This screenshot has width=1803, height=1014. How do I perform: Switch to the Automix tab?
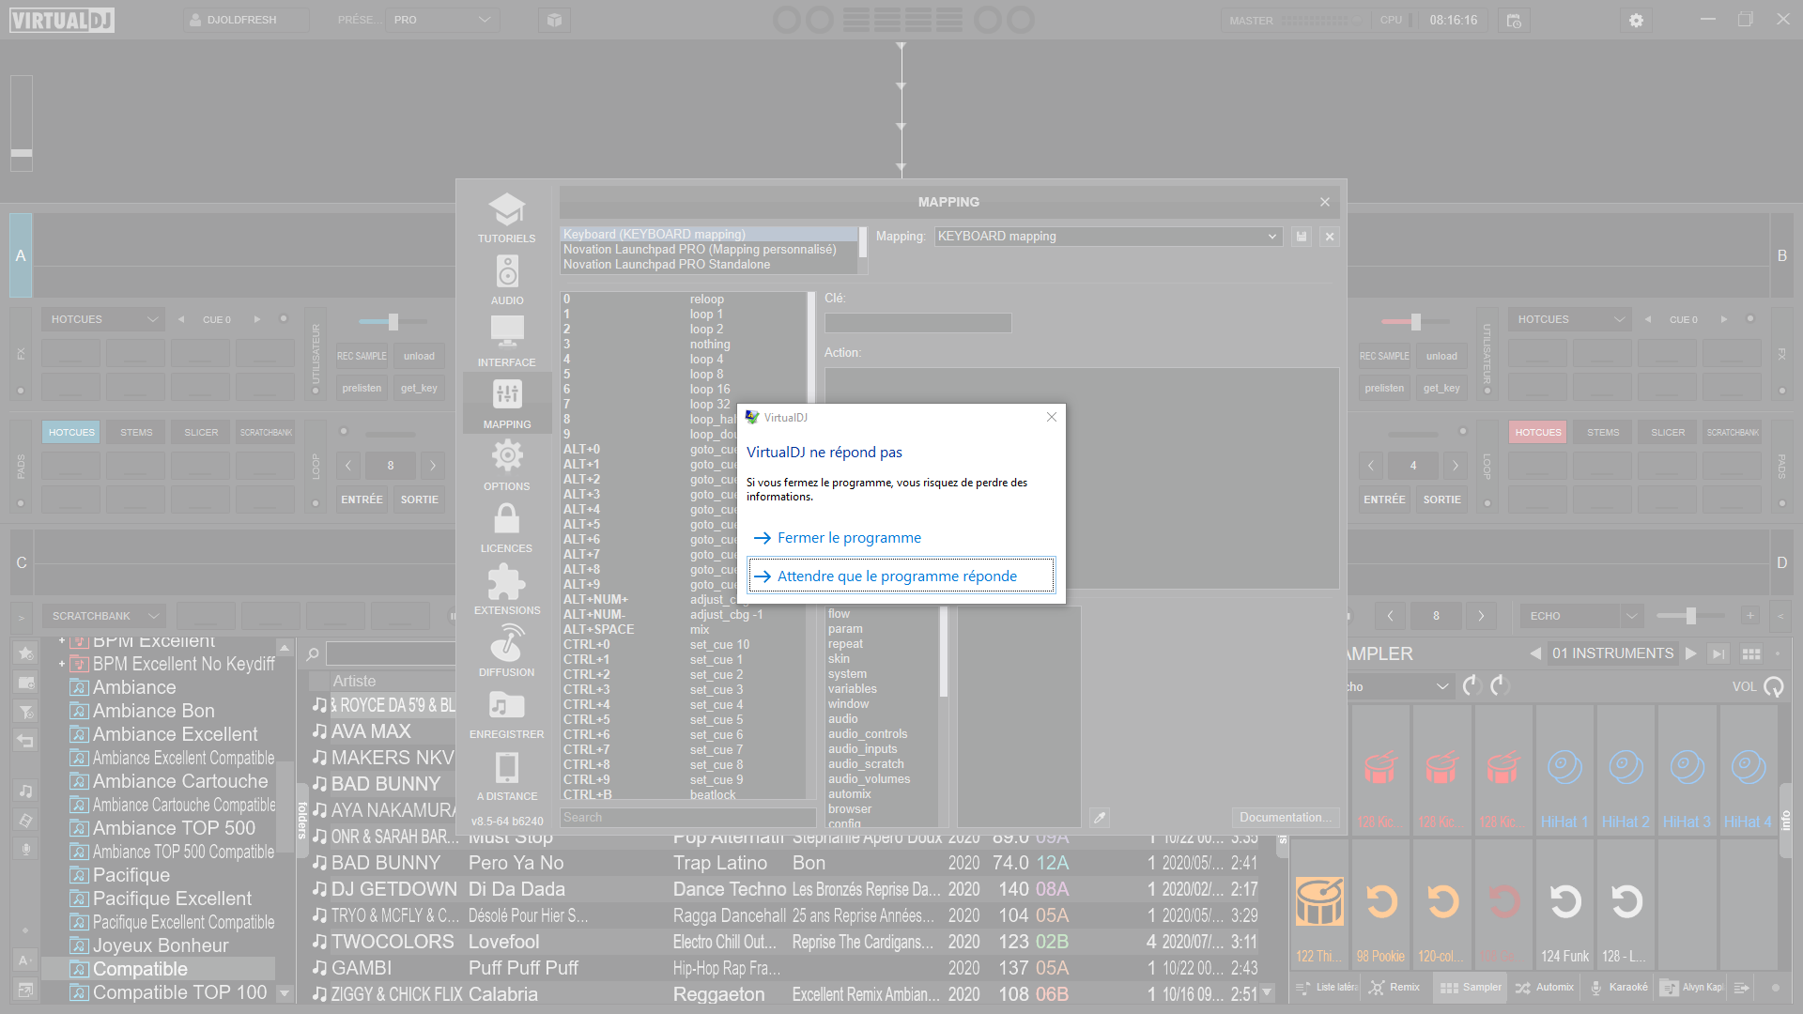point(1544,987)
